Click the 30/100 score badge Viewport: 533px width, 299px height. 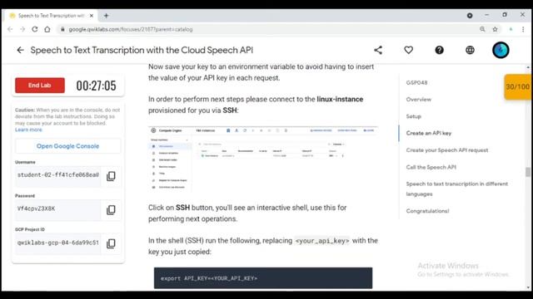517,86
